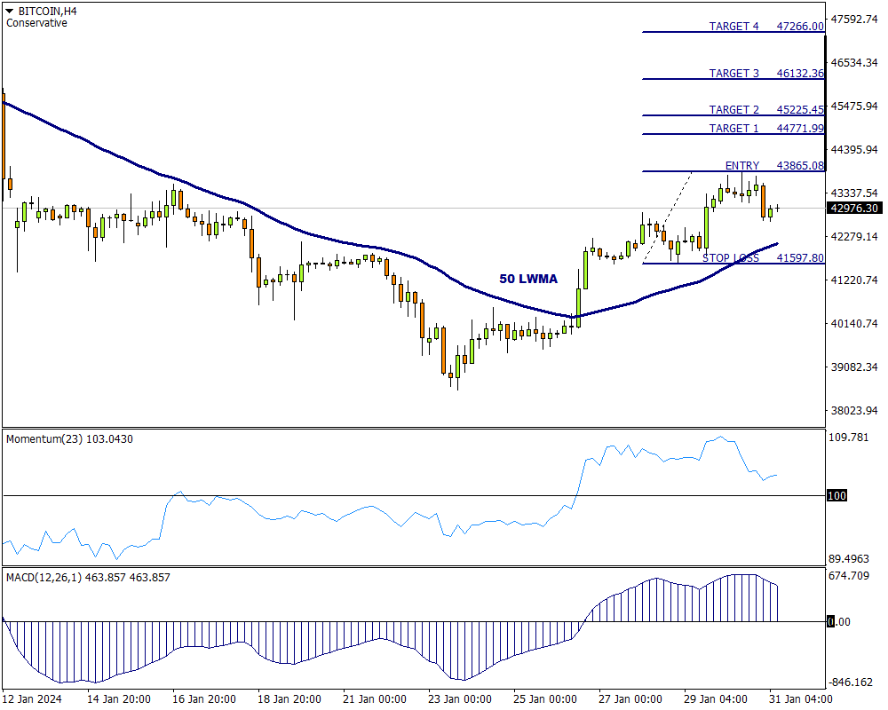Click the 12 Jan 2024 date label
888x710 pixels.
pyautogui.click(x=33, y=698)
